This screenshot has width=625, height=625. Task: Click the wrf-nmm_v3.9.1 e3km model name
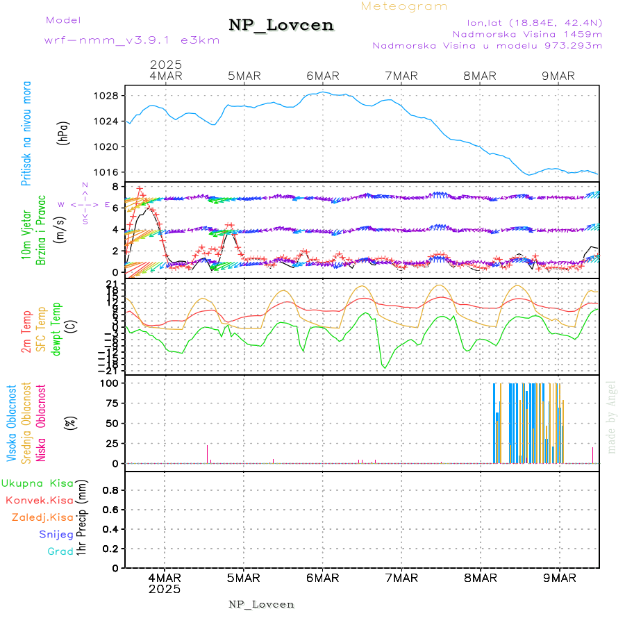click(132, 40)
